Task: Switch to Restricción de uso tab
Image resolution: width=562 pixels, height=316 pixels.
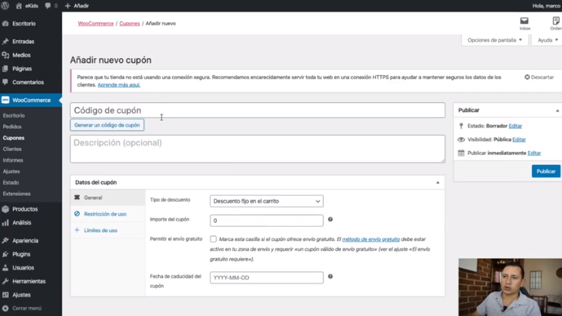Action: point(105,214)
